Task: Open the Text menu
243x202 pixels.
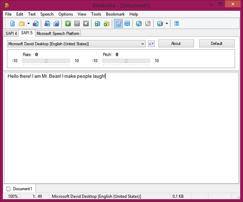Action: 32,14
